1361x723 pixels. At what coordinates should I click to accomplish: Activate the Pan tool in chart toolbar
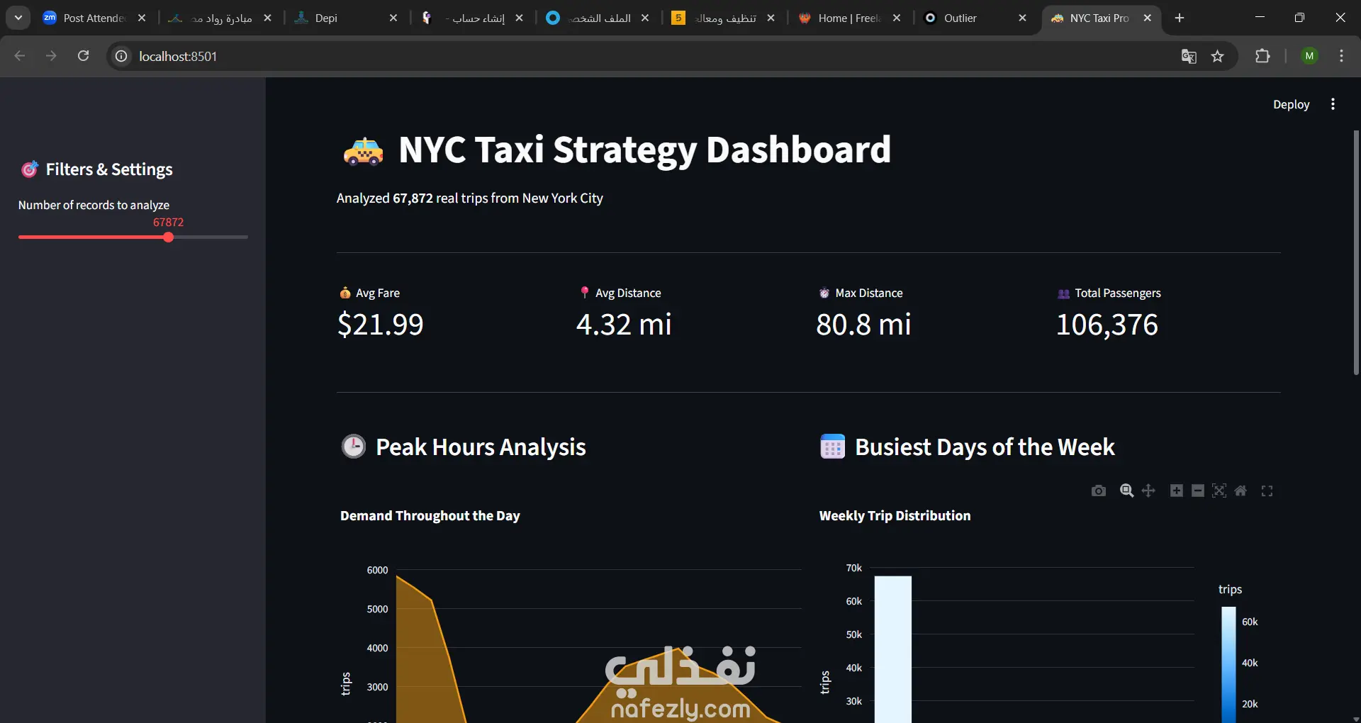pyautogui.click(x=1148, y=491)
